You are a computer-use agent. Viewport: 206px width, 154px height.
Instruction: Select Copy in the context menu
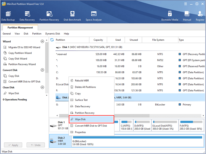(91, 93)
